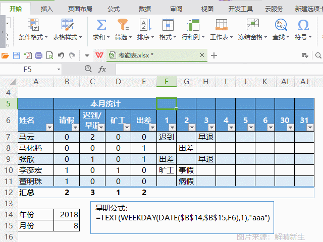Screen dimensions: 323x242
Task: Click the 格式 format icon
Action: 168,25
